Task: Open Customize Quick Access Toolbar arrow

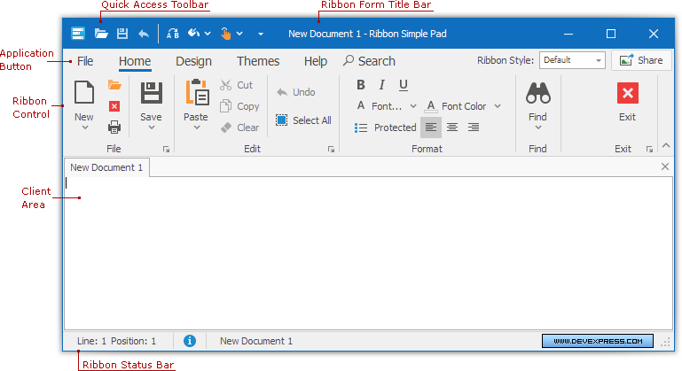Action: 261,34
